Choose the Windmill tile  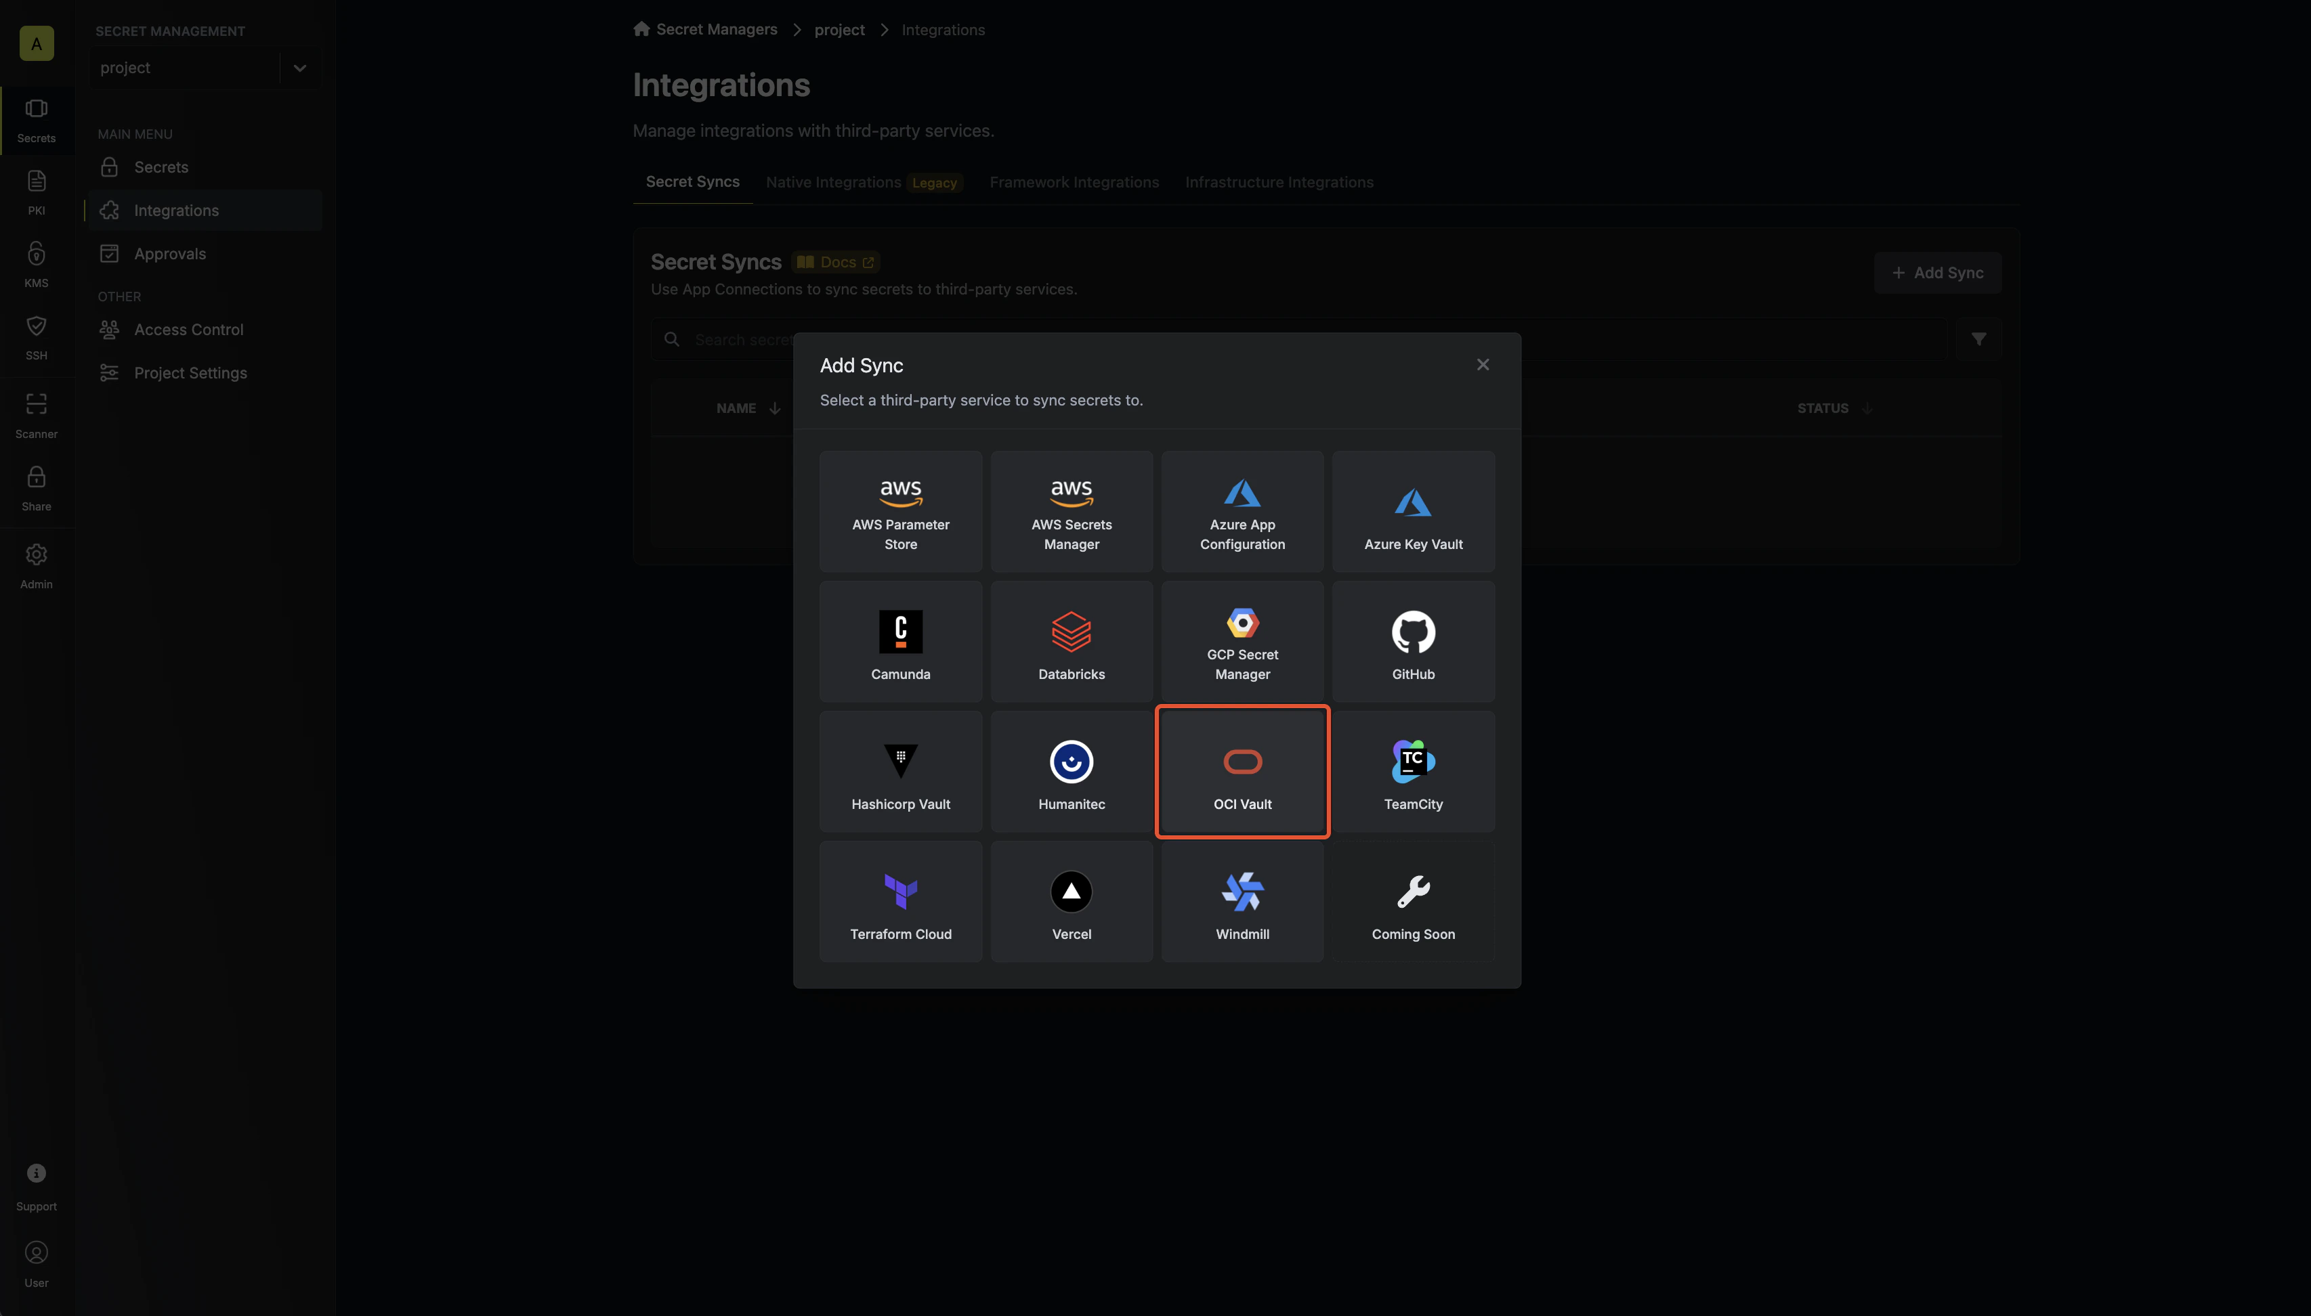(1242, 902)
